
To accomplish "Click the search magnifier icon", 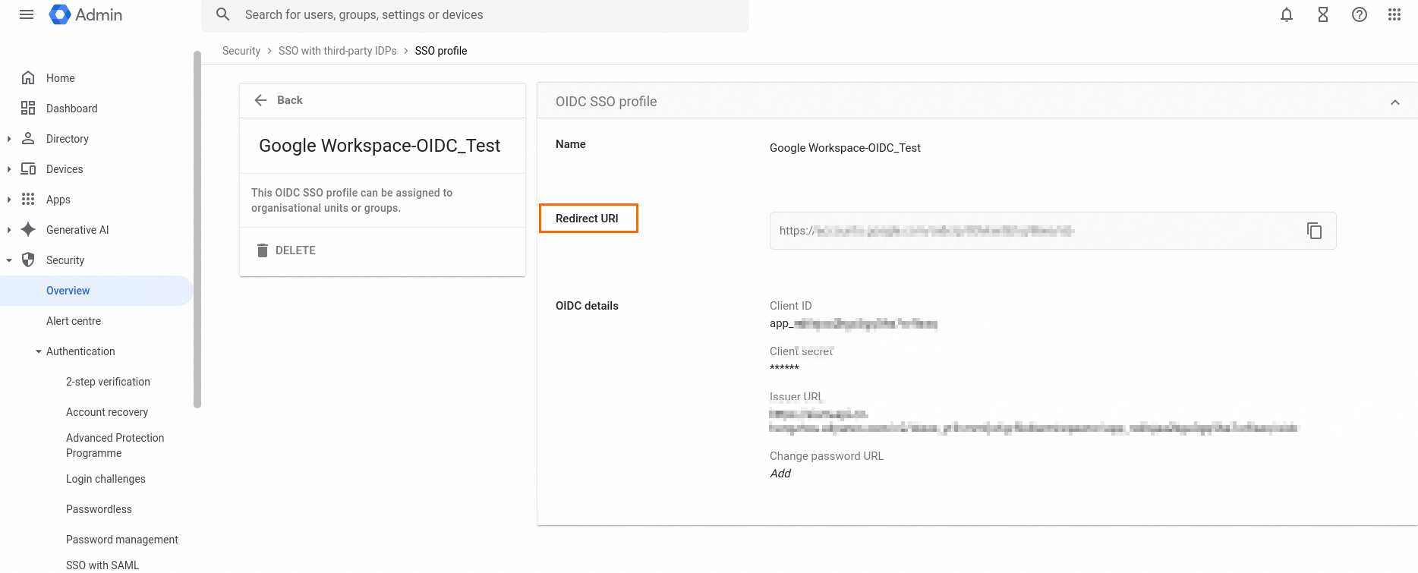I will (222, 14).
